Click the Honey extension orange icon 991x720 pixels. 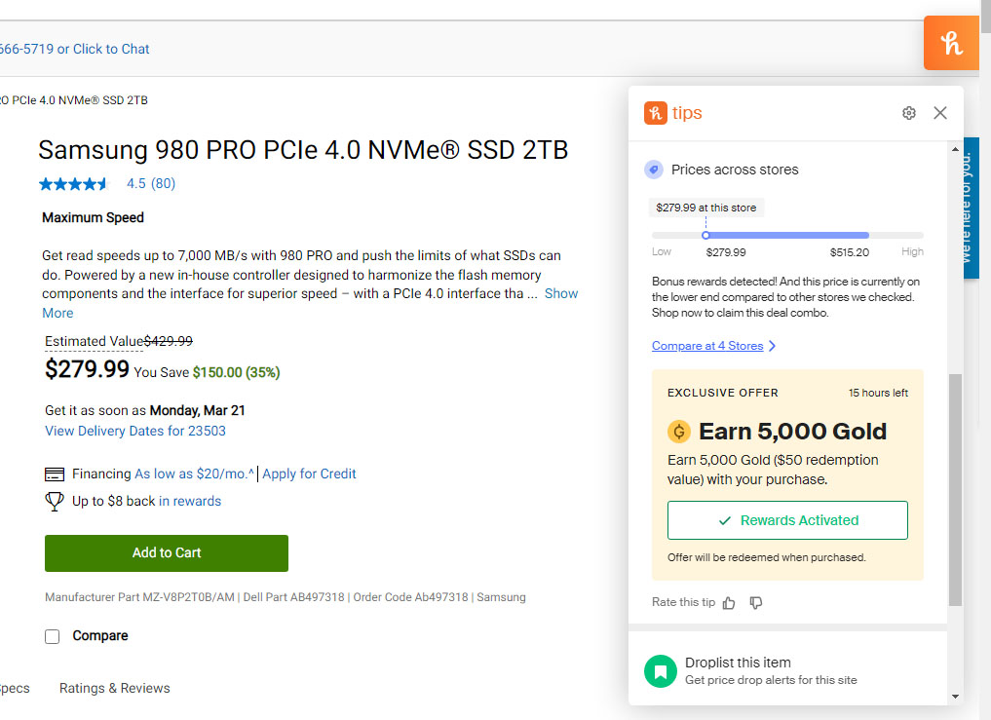point(951,43)
